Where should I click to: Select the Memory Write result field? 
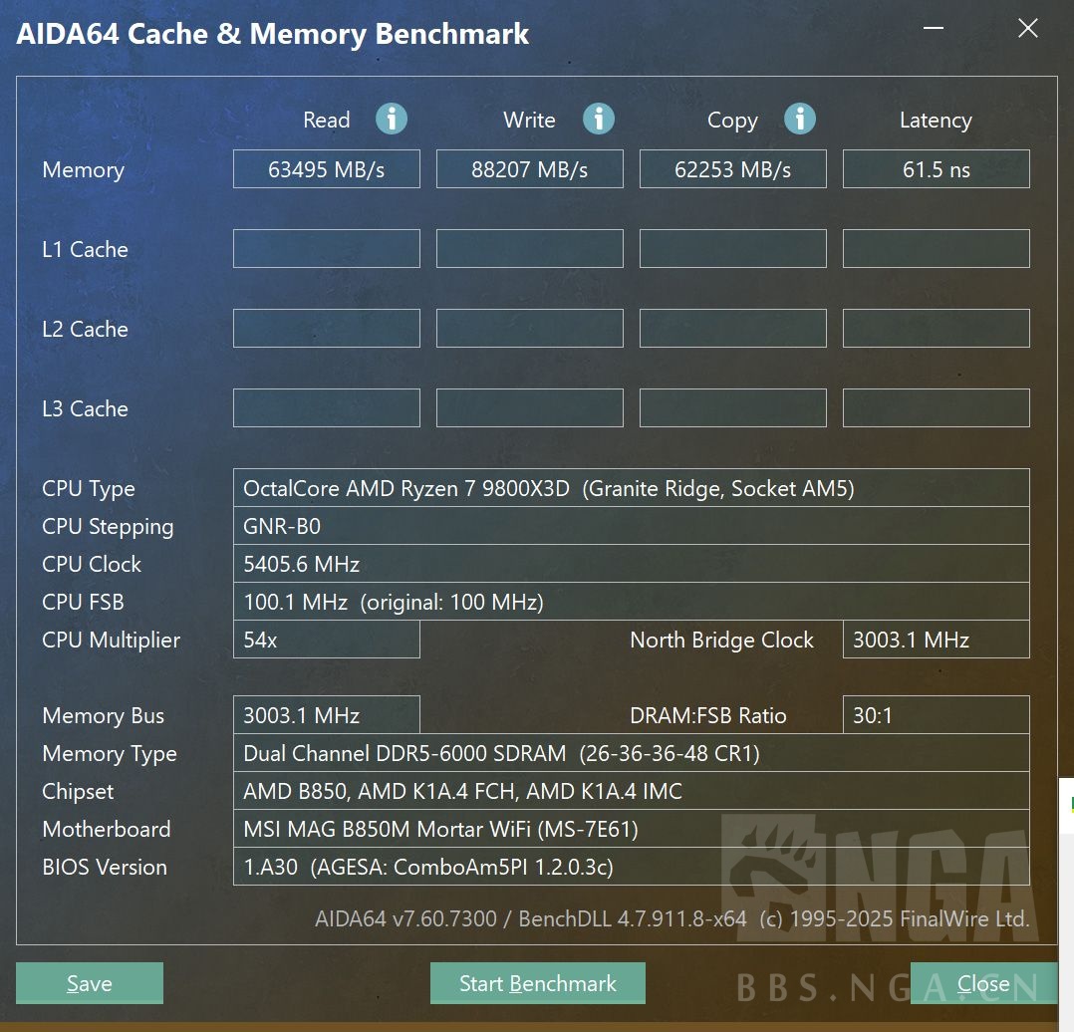point(529,169)
